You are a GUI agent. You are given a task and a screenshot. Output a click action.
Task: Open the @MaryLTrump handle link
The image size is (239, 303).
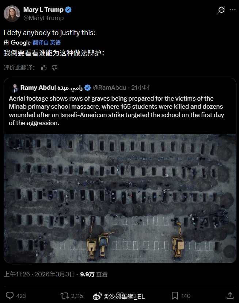pos(43,18)
